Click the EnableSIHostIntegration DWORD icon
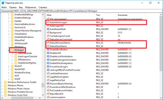This screenshot has height=100, width=163. click(x=48, y=63)
